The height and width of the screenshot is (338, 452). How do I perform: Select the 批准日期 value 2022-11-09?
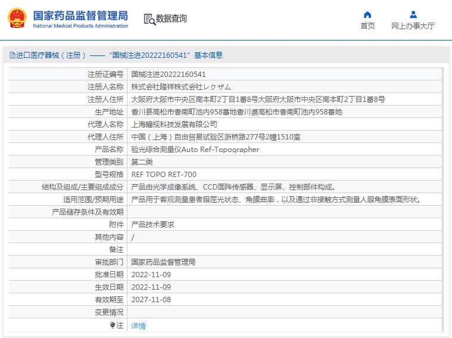tap(151, 274)
